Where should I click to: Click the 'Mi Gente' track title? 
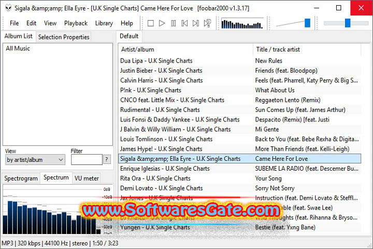coord(267,129)
